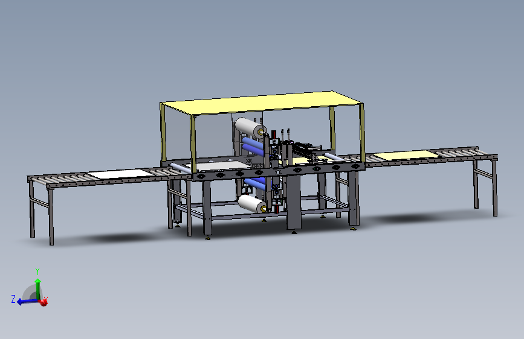Select the wide gray center support column
The width and height of the screenshot is (524, 339).
[x=294, y=202]
